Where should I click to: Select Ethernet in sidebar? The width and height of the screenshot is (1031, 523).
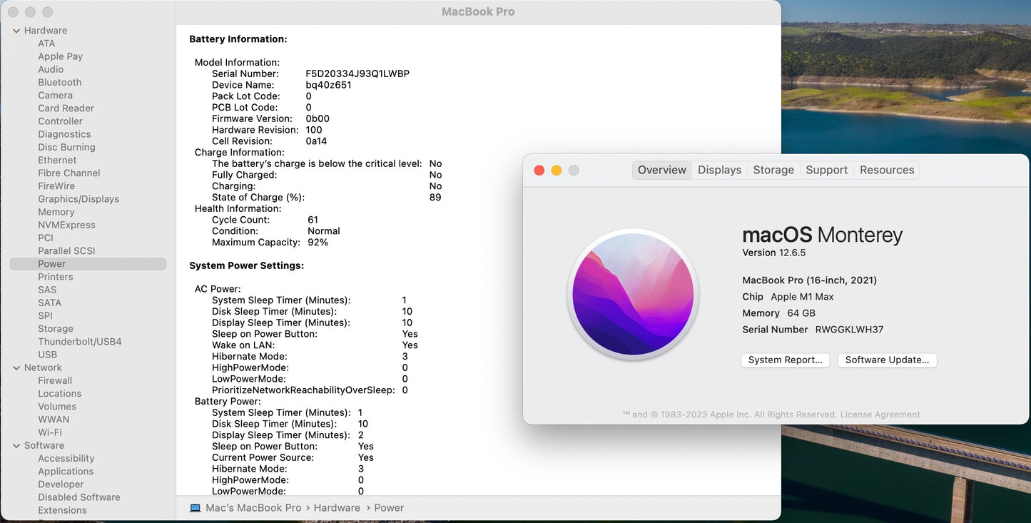pyautogui.click(x=57, y=161)
